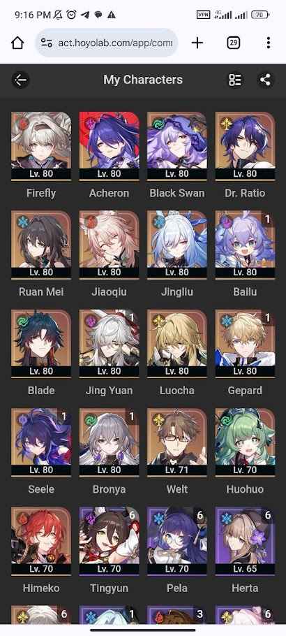Open a new tab with plus icon

pos(197,43)
